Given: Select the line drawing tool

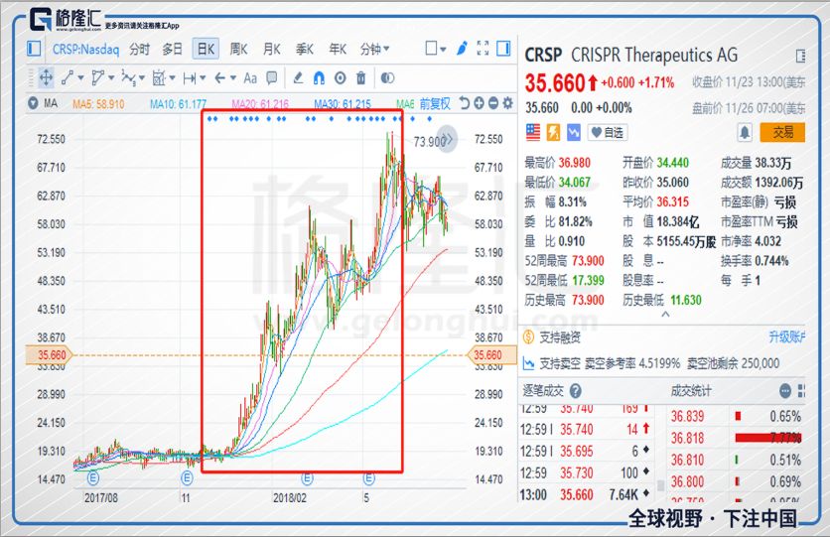Looking at the screenshot, I should click(x=68, y=78).
